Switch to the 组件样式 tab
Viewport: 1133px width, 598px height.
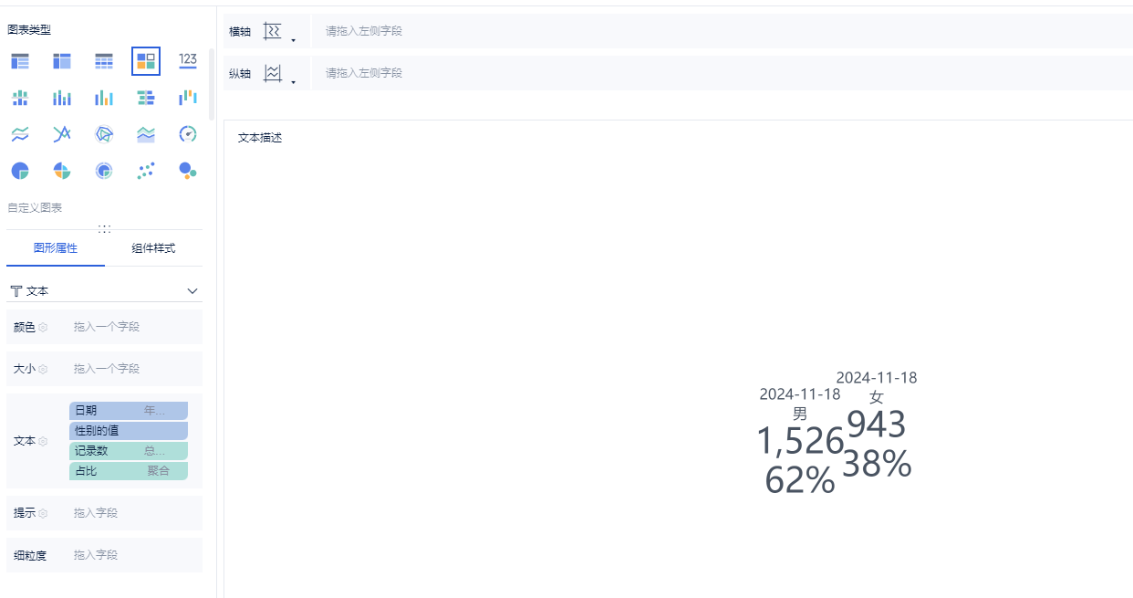[153, 248]
